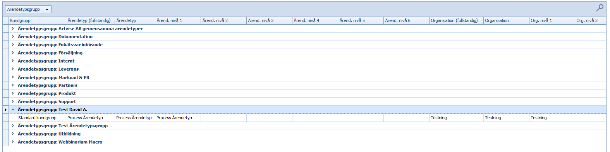Click the Ärendetypsgrupp grouping chip
The height and width of the screenshot is (152, 610).
(28, 9)
